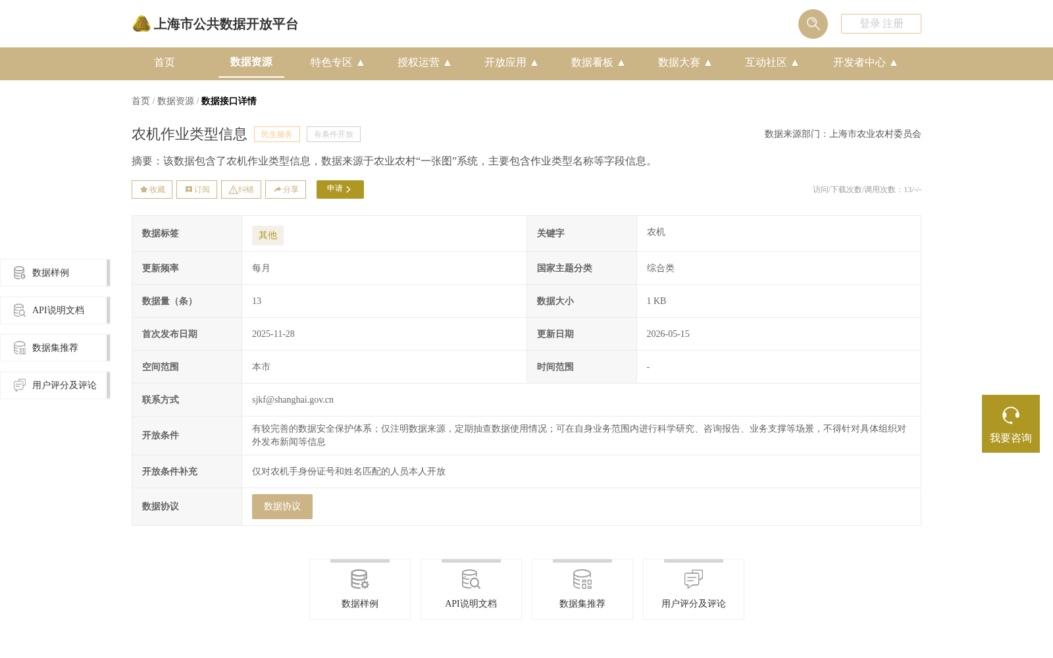Click the 登录 注册 button
This screenshot has width=1053, height=658.
(881, 24)
